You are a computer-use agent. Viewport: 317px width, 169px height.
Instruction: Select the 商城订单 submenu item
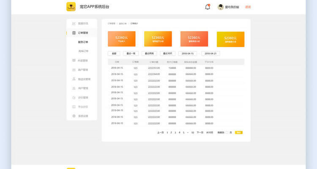click(x=83, y=51)
